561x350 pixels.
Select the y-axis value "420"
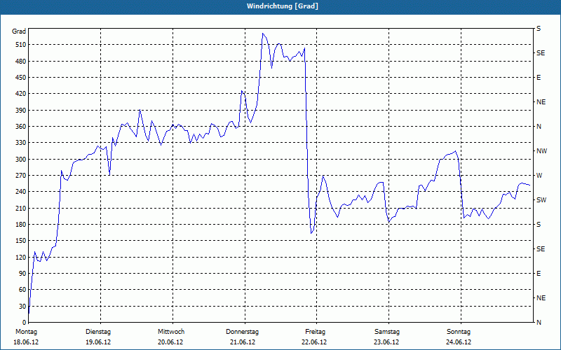[21, 94]
